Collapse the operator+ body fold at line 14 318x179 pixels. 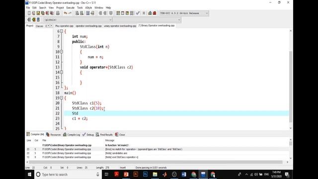(x=62, y=72)
